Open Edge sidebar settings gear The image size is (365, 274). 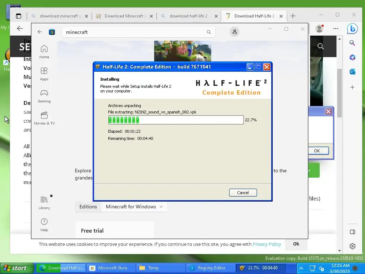(353, 246)
